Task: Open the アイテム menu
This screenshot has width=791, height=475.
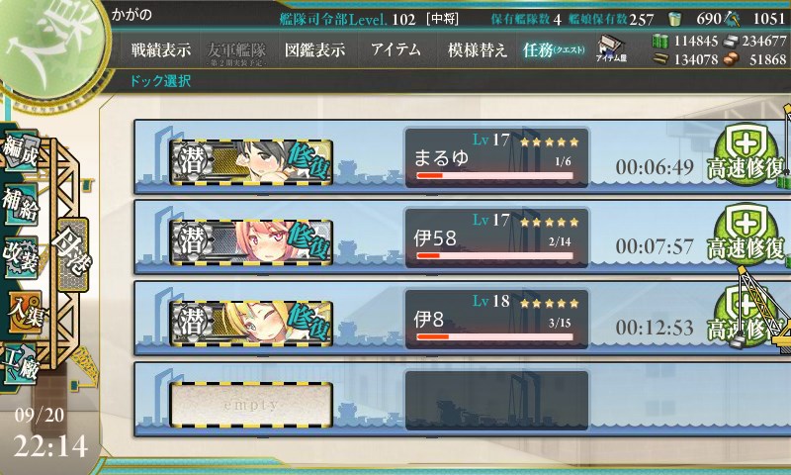Action: pos(396,49)
